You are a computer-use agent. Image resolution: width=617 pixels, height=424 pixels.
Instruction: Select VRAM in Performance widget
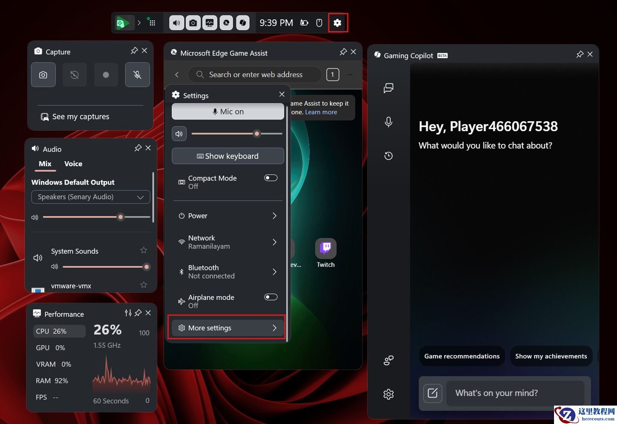point(59,364)
